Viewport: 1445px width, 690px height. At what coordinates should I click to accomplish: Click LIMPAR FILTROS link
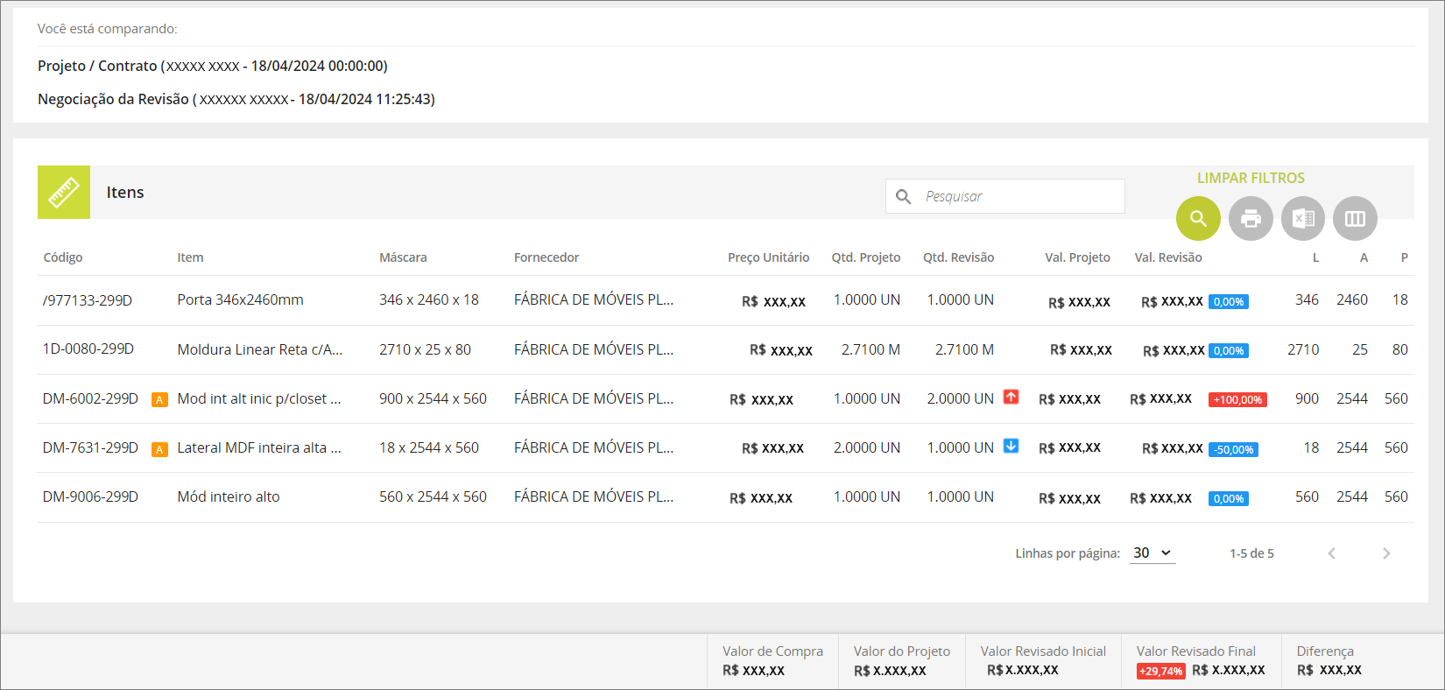(x=1251, y=178)
